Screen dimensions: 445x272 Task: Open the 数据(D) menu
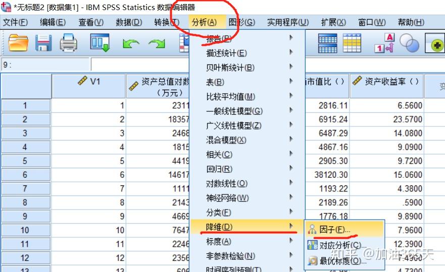129,22
